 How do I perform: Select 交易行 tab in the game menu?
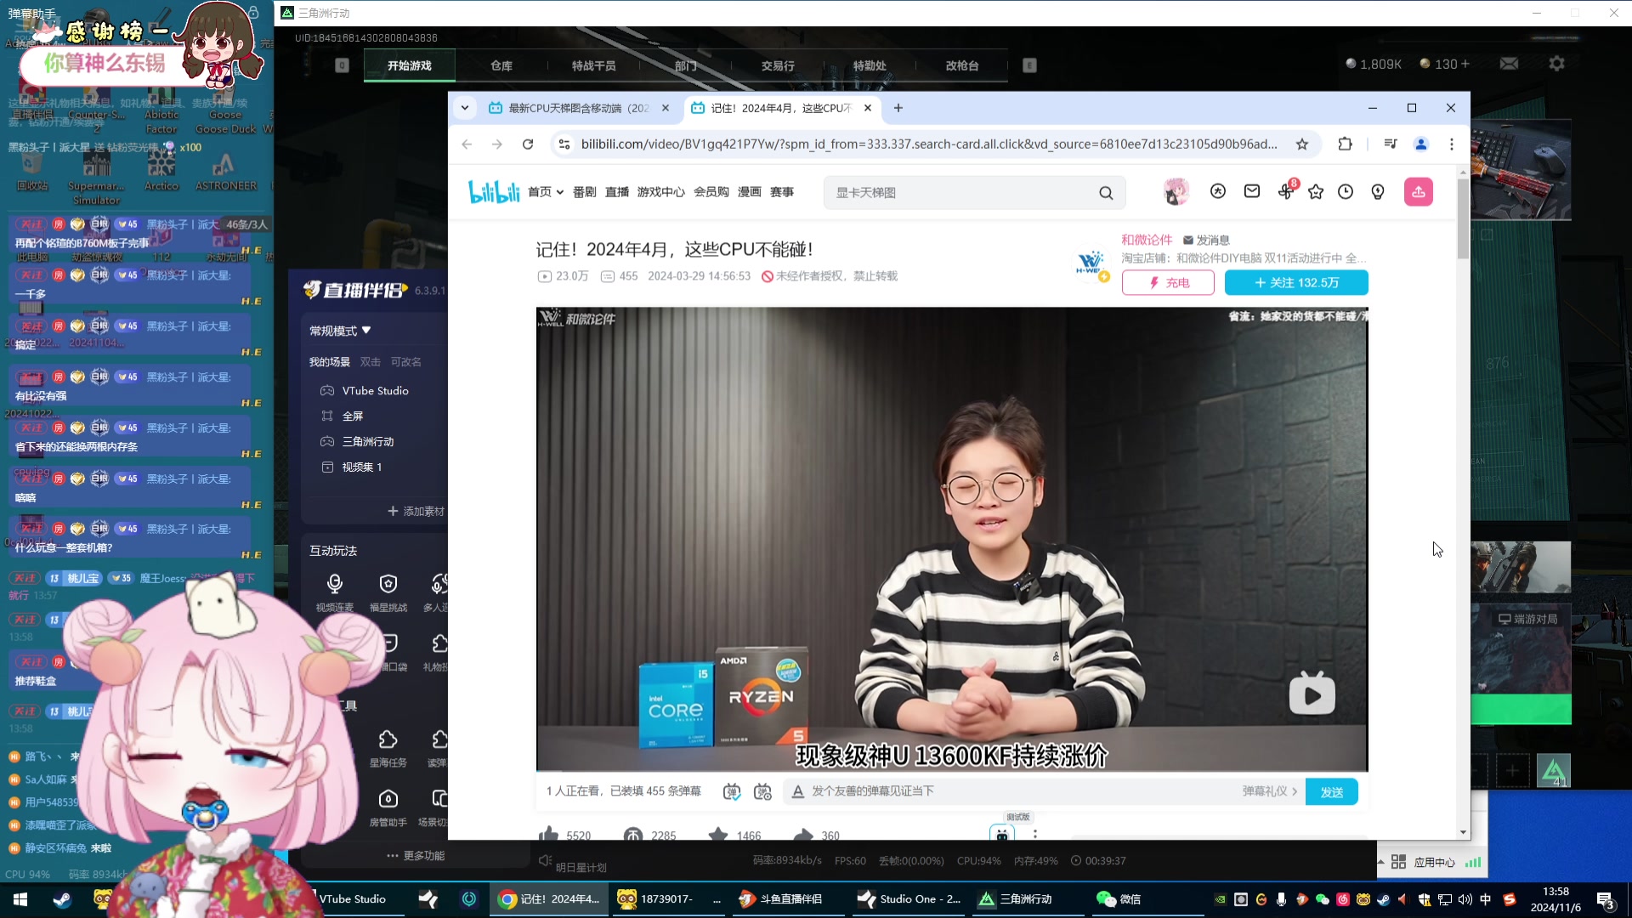[778, 65]
